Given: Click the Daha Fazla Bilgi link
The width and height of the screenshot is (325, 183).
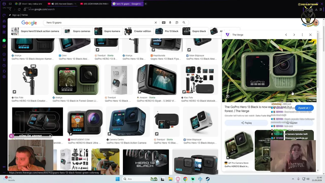Looking at the screenshot, I should (263, 116).
